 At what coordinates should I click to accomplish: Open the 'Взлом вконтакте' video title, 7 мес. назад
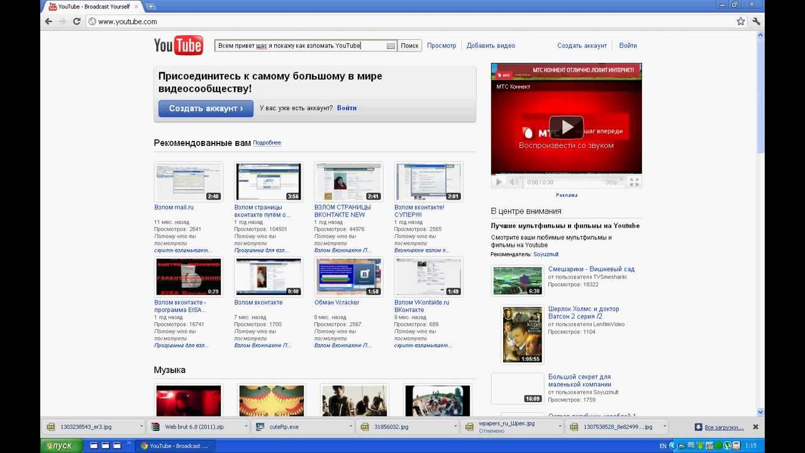pos(258,303)
